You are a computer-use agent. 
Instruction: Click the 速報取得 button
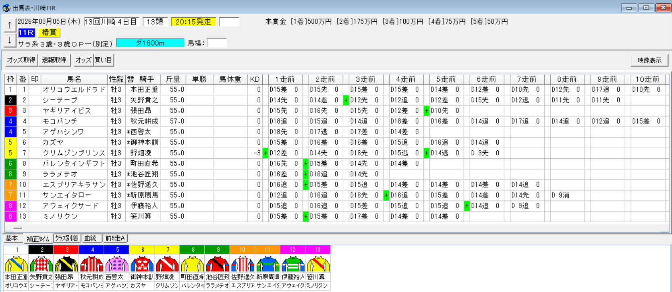tap(54, 60)
